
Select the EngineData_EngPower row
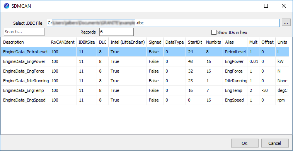[145, 61]
